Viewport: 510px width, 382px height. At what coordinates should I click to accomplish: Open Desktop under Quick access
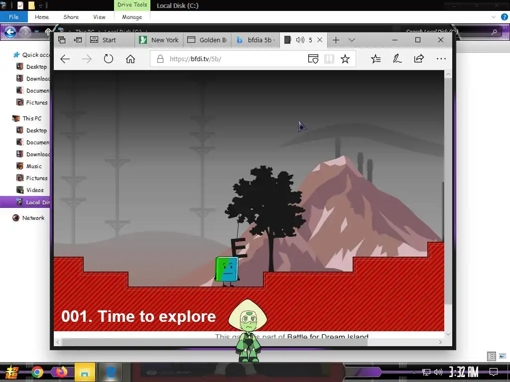(x=32, y=67)
